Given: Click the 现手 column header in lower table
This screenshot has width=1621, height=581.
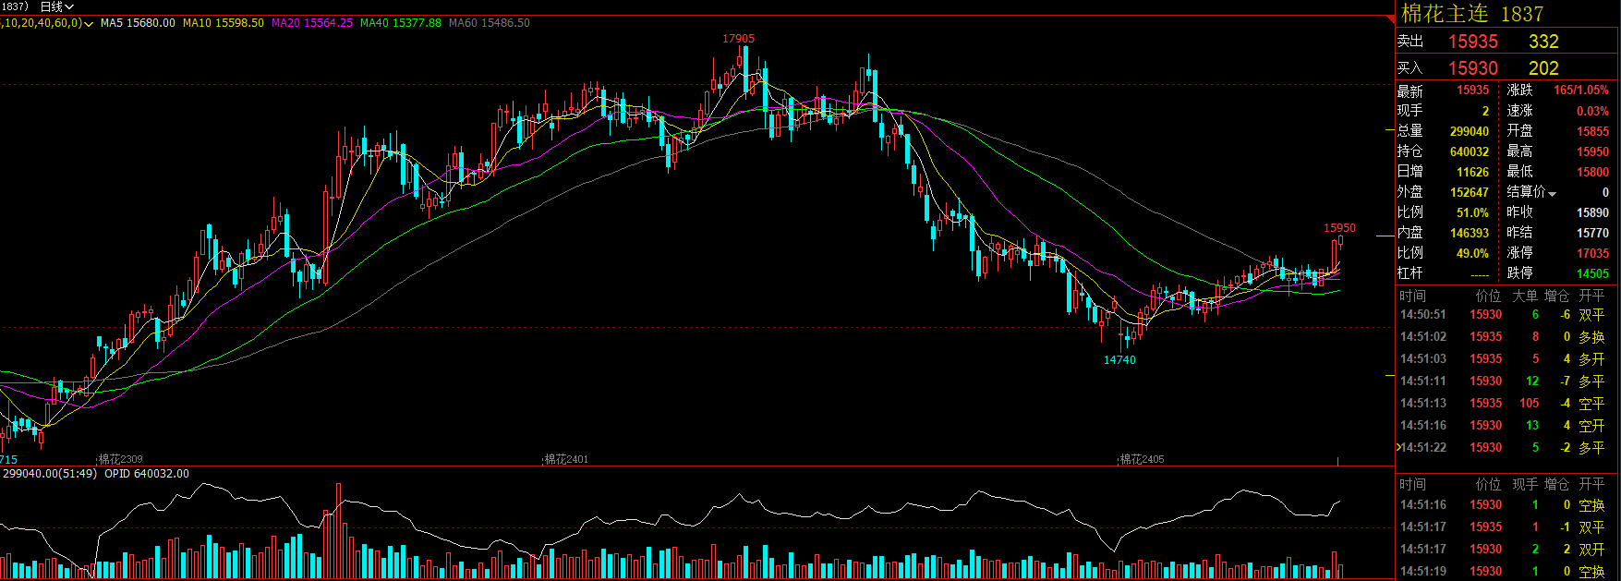Looking at the screenshot, I should tap(1524, 484).
